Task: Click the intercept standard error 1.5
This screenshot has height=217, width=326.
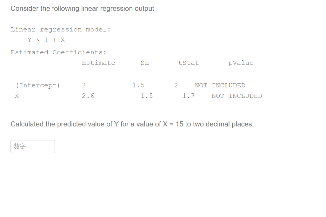Action: 138,85
